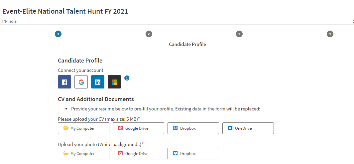Screen dimensions: 354x164
Task: Upload photo from My Computer
Action: point(83,154)
